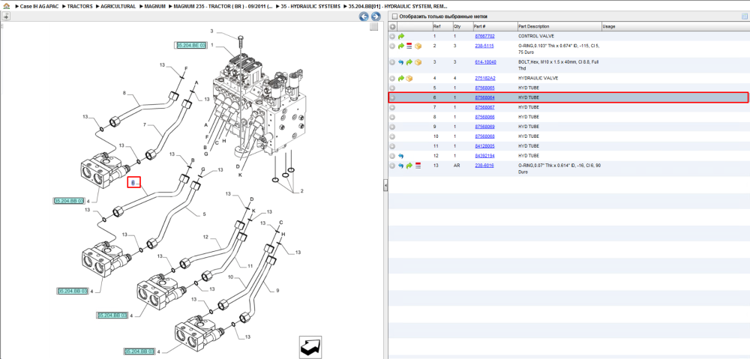The height and width of the screenshot is (359, 750).
Task: Open part number link 238-6016
Action: [x=484, y=166]
